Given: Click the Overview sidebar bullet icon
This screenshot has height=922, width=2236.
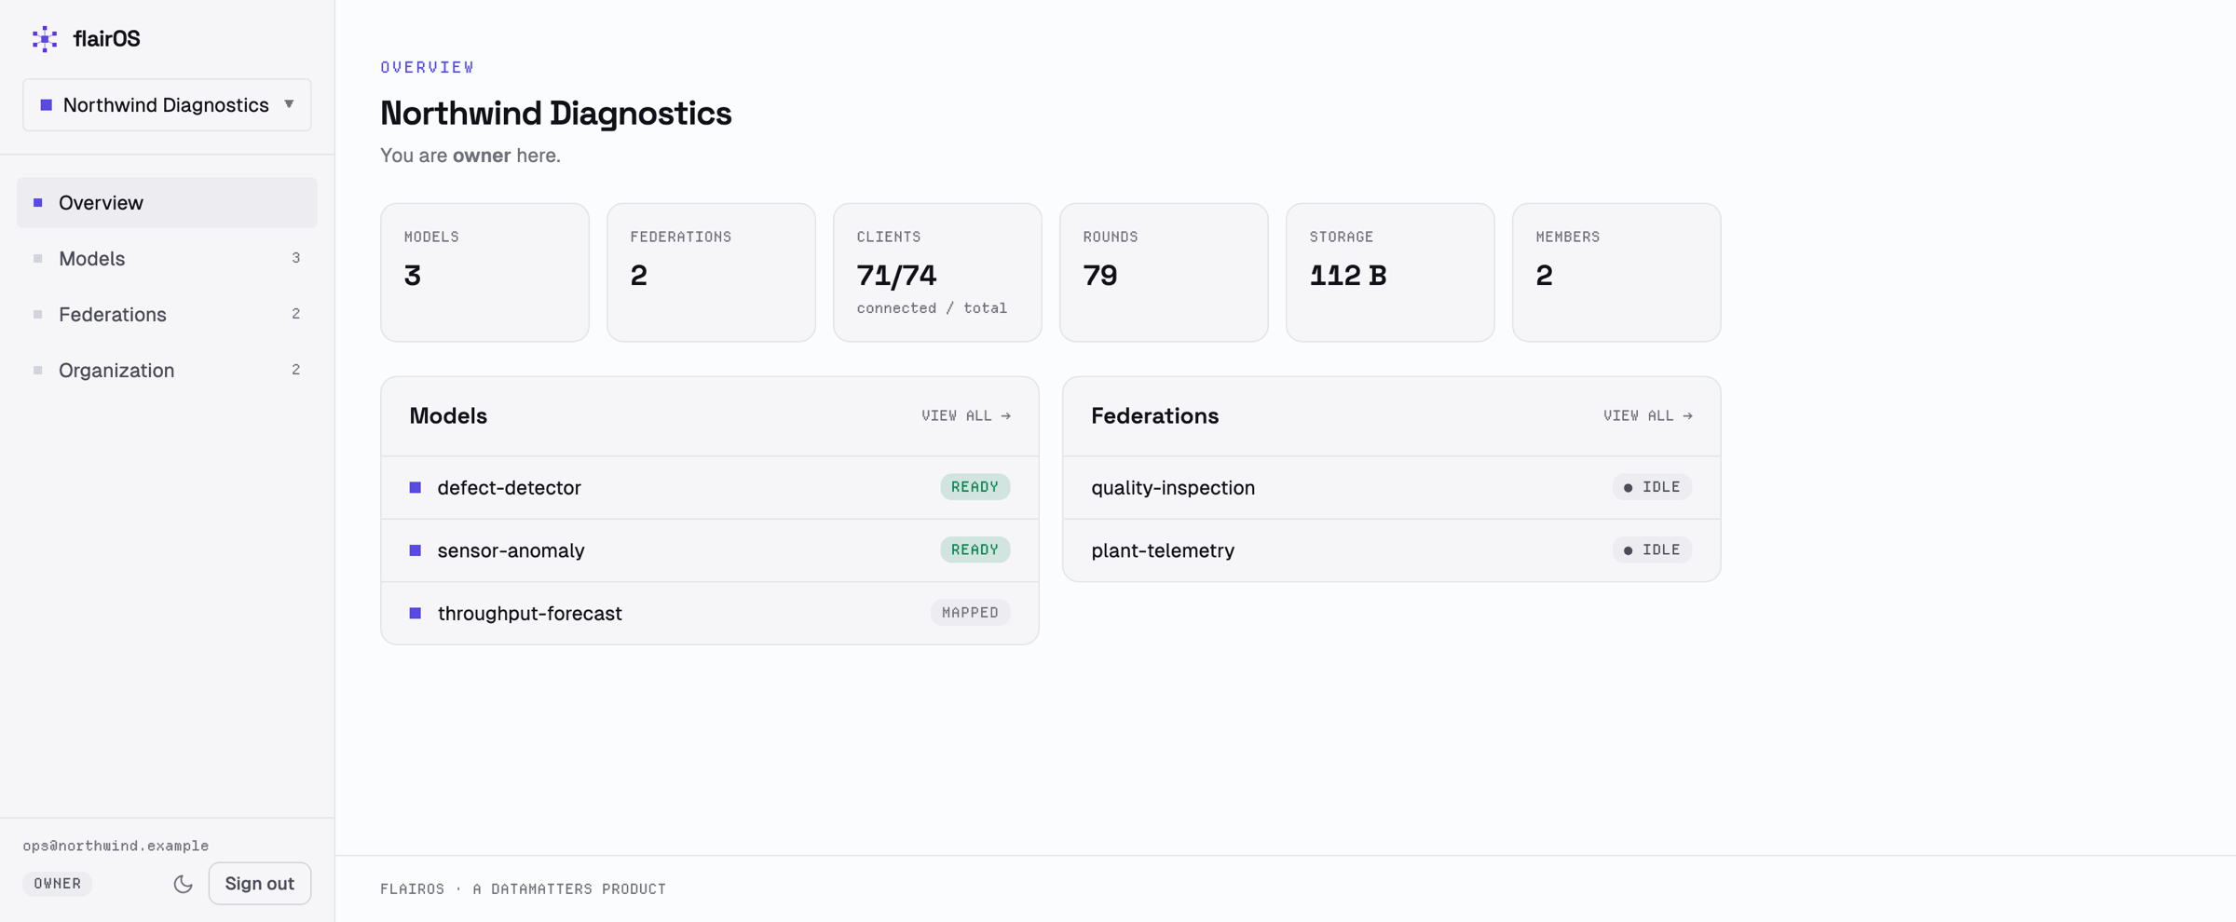Looking at the screenshot, I should (x=38, y=203).
